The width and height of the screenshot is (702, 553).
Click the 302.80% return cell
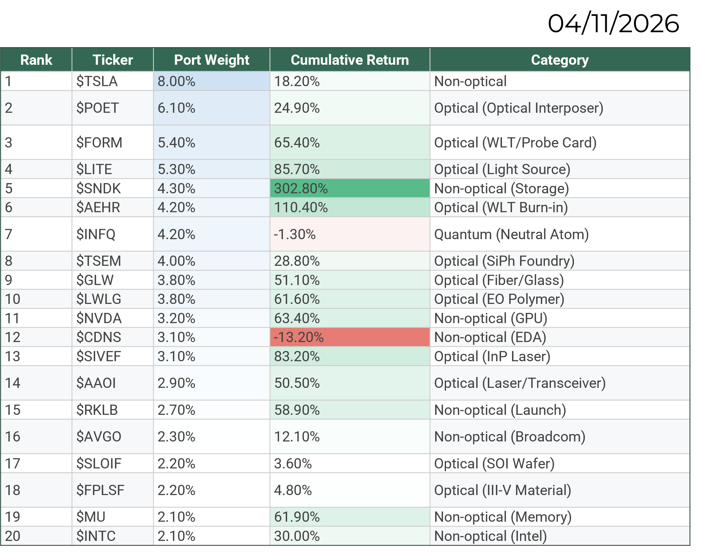click(350, 188)
